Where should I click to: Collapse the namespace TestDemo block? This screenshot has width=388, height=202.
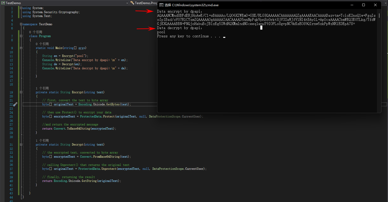(21, 24)
